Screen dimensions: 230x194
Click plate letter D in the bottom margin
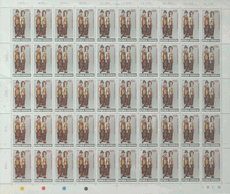click(219, 187)
